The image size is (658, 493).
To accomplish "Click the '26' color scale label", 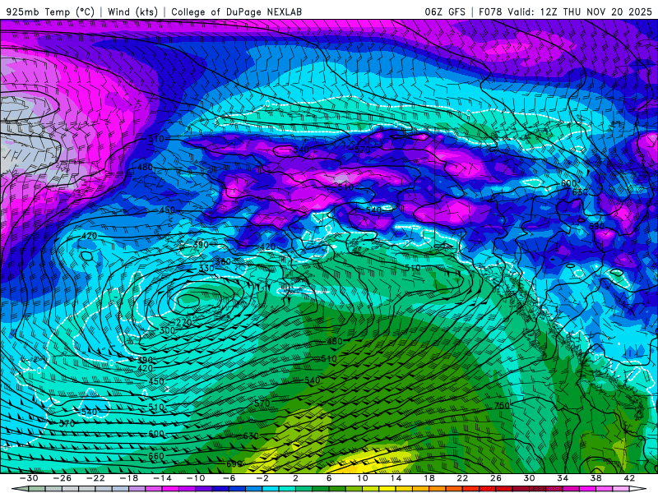I will (x=496, y=478).
